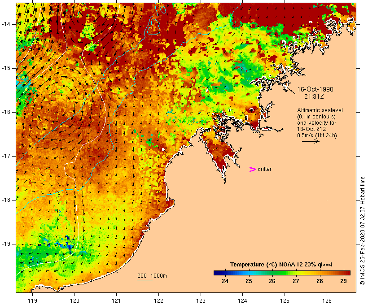Click the colorbar value 25

click(x=249, y=281)
